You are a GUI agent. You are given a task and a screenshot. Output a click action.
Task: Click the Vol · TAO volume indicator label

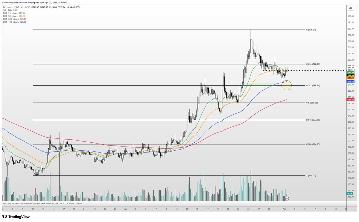pyautogui.click(x=7, y=10)
